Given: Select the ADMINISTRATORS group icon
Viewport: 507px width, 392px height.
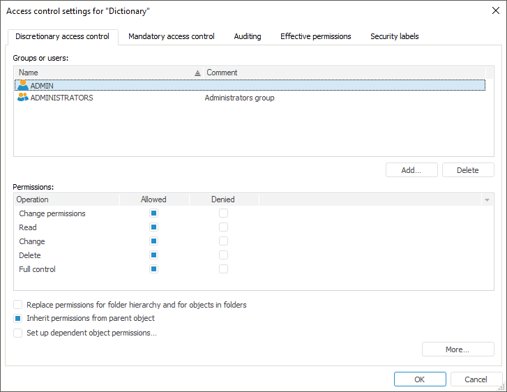Looking at the screenshot, I should click(x=23, y=98).
